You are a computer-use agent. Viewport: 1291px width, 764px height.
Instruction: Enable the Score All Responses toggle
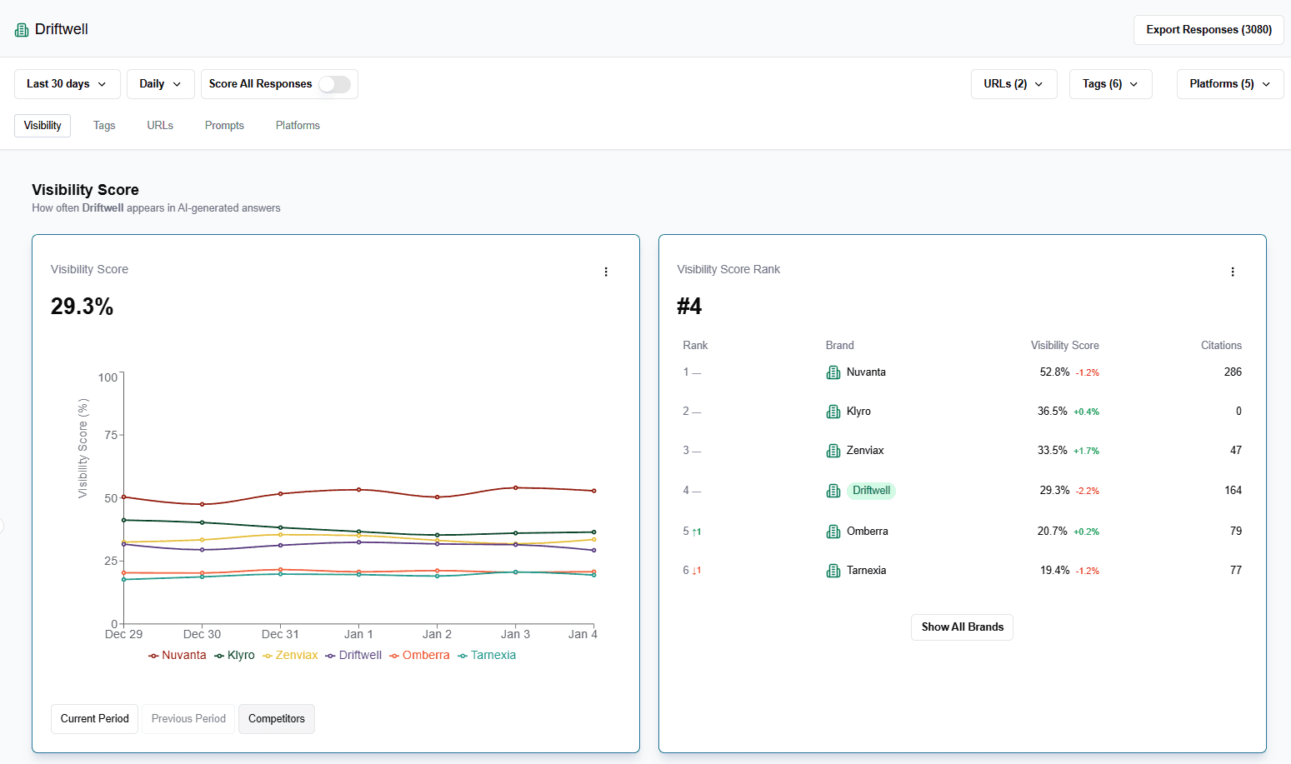click(x=333, y=84)
